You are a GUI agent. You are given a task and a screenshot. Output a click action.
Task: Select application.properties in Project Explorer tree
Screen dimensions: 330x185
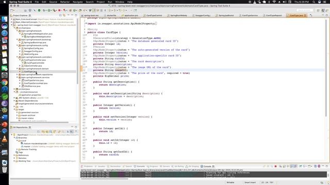coord(31,95)
